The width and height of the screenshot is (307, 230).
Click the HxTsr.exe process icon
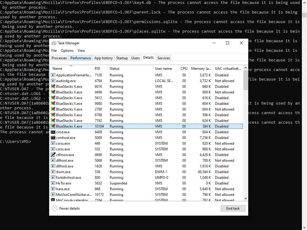pos(53,183)
